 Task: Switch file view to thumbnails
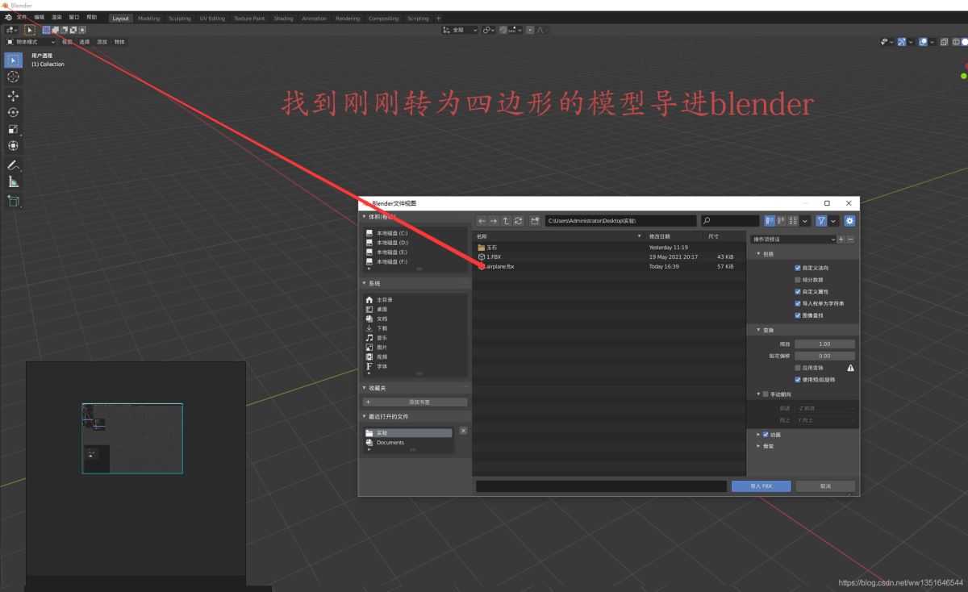click(x=793, y=221)
